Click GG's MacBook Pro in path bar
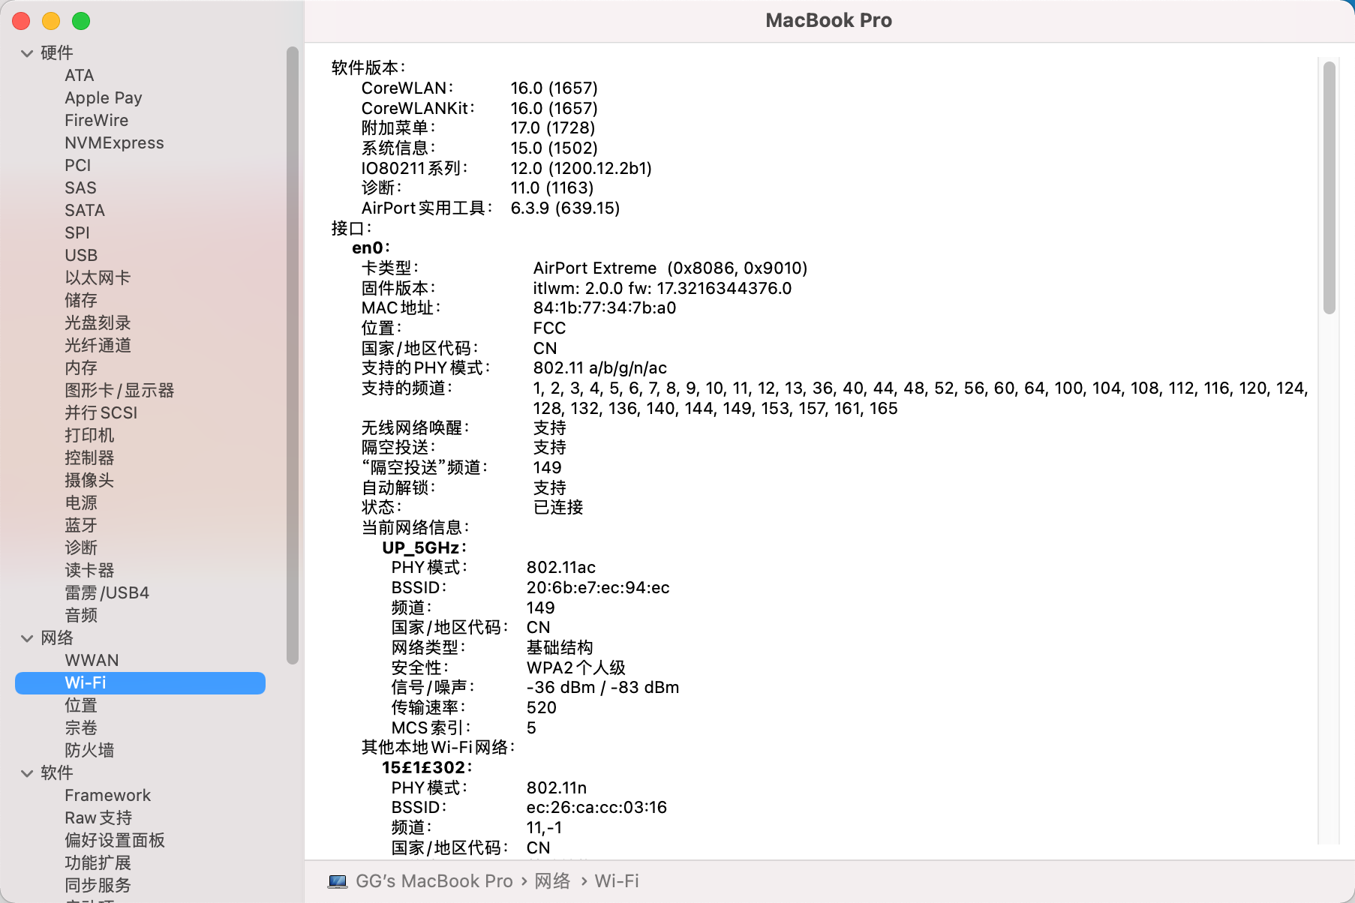The width and height of the screenshot is (1355, 903). point(434,881)
